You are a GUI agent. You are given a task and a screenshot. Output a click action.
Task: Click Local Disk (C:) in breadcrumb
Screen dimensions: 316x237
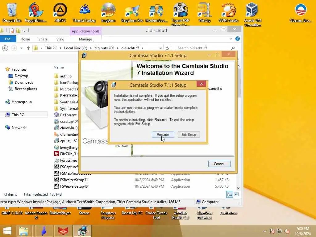click(x=76, y=48)
